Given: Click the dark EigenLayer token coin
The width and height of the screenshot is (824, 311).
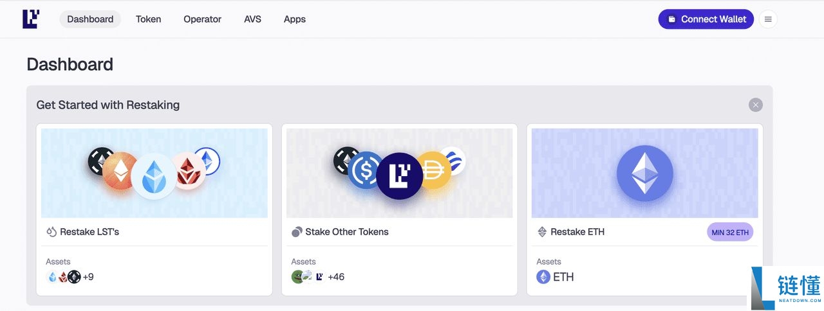Looking at the screenshot, I should click(399, 175).
